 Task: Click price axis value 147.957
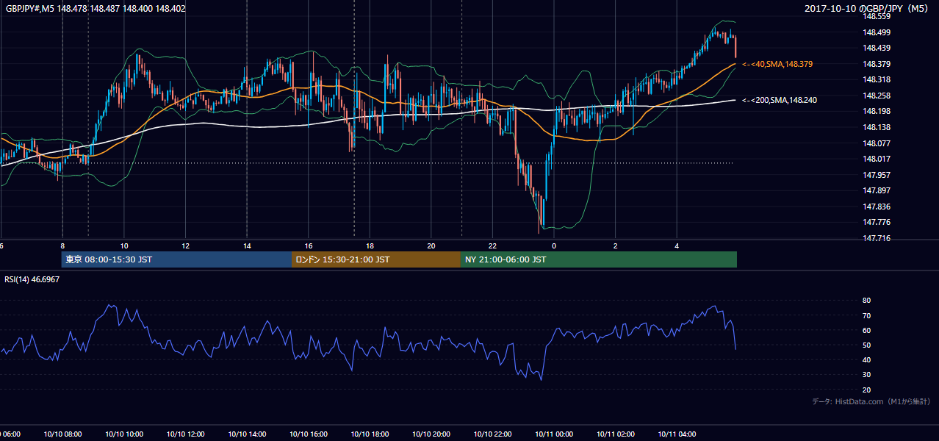point(877,175)
